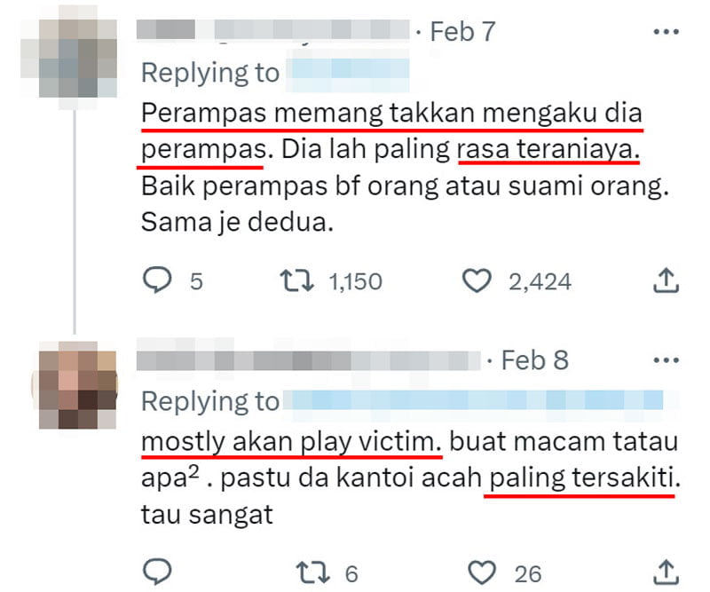Share the Feb 8 tweet via share icon
Viewport: 710px width, 592px height.
[666, 572]
